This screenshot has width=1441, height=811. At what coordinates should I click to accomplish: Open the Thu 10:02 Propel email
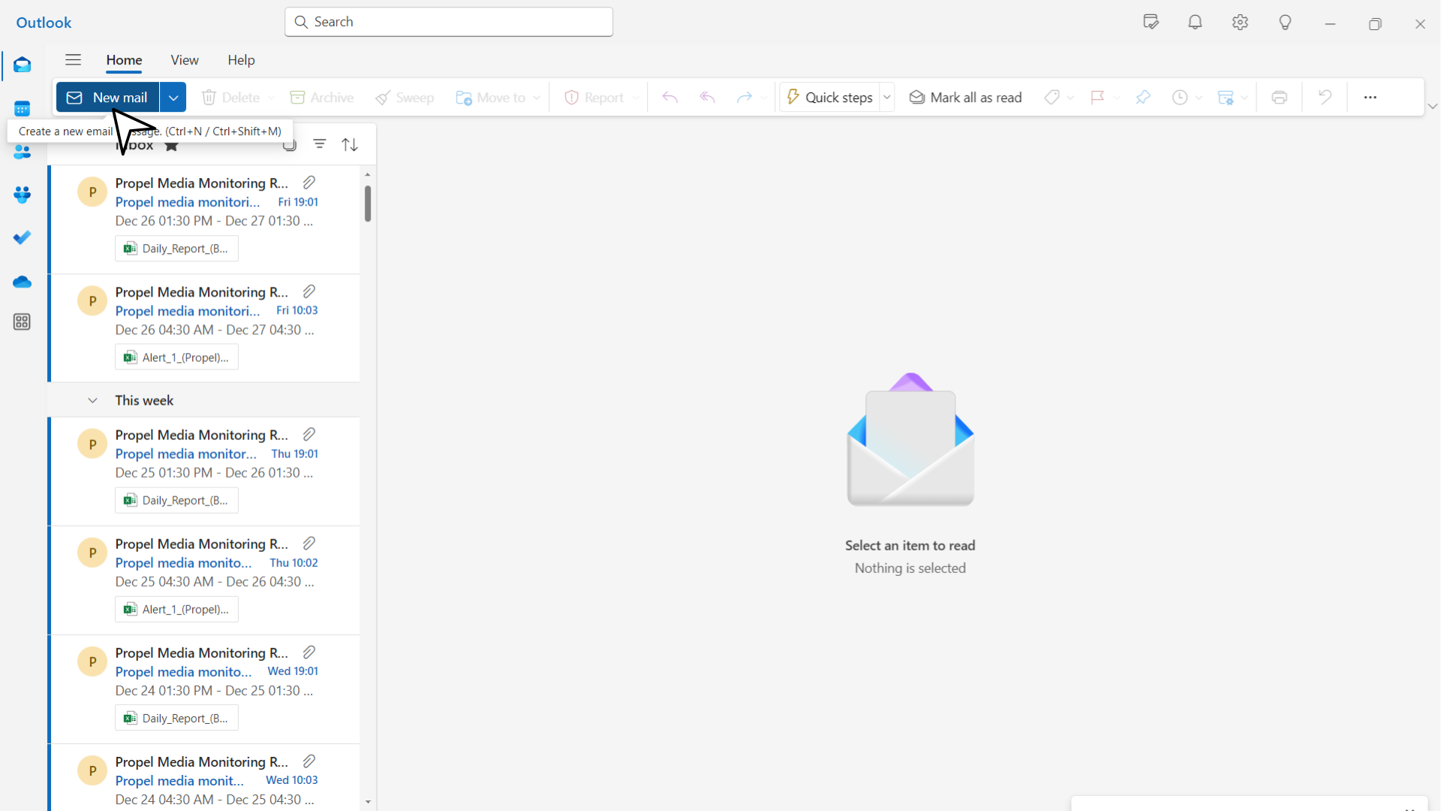pos(204,580)
